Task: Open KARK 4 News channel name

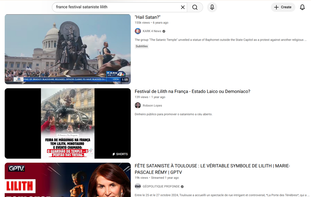Action: (x=152, y=31)
